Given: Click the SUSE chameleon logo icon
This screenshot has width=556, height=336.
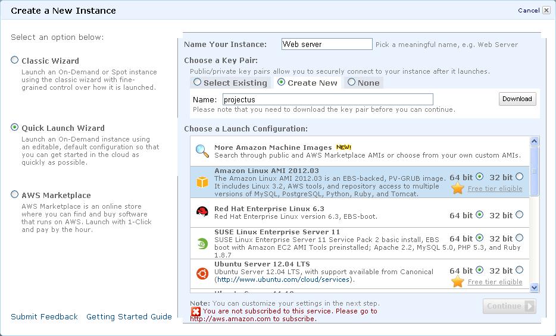Looking at the screenshot, I should point(202,244).
